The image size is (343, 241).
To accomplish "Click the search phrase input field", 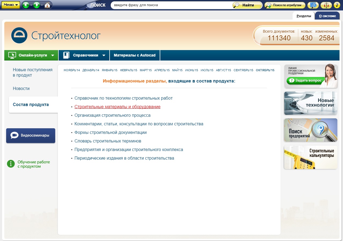I will click(171, 5).
